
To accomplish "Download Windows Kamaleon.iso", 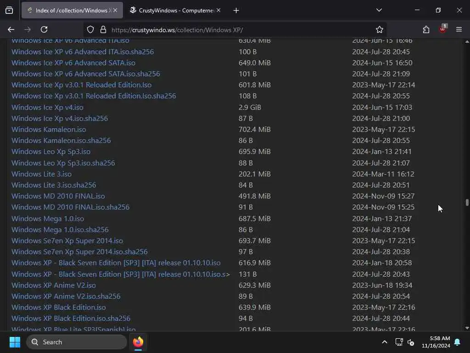I will tap(49, 129).
